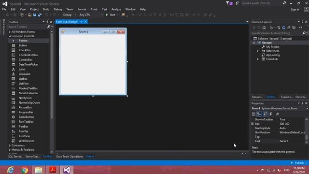The height and width of the screenshot is (174, 309).
Task: Select the Button control in Toolbox
Action: coord(23,45)
